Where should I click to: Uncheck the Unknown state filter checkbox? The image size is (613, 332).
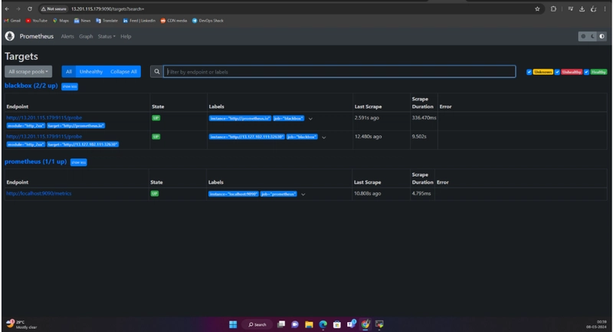[x=529, y=72]
